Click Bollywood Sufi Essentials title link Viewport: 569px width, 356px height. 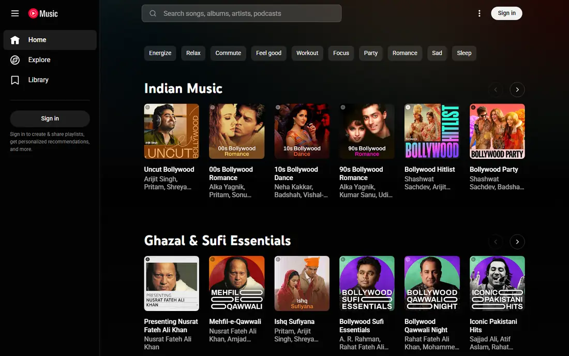pyautogui.click(x=362, y=325)
